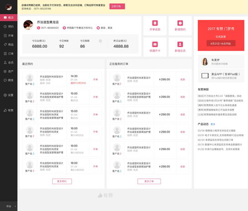248x211 pixels.
Task: Click the customer avatar in the 14:30 appointment
Action: (x=30, y=78)
